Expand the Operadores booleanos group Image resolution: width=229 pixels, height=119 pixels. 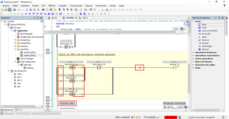pos(193,52)
